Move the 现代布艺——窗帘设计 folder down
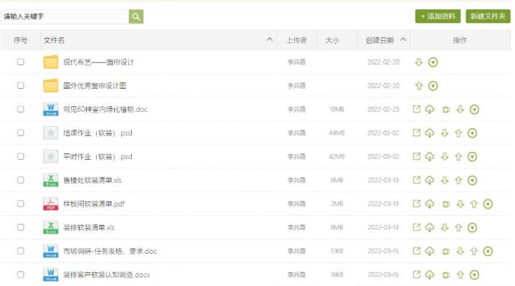This screenshot has height=286, width=515. 418,62
